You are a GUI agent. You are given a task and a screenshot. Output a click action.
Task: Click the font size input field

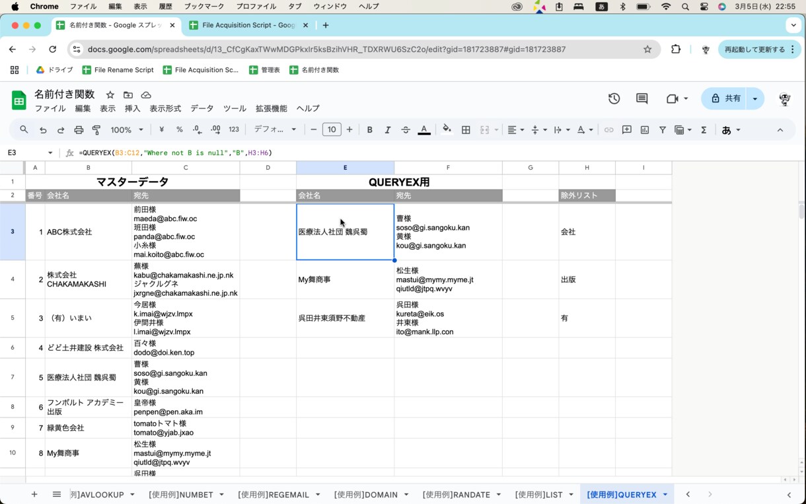pyautogui.click(x=332, y=130)
